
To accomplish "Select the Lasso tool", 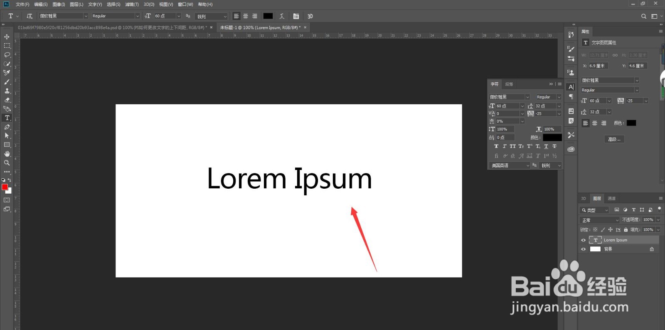I will [x=7, y=55].
